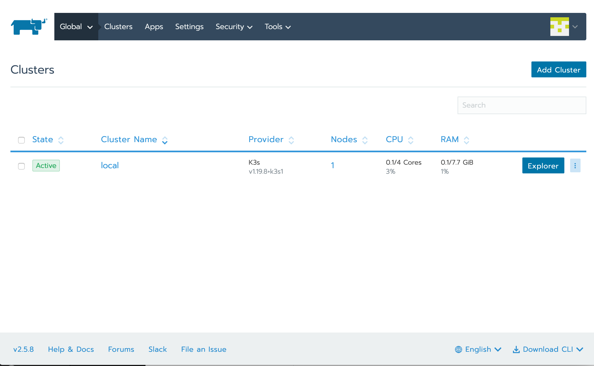Open the Settings nav item
The image size is (594, 366).
(x=189, y=27)
